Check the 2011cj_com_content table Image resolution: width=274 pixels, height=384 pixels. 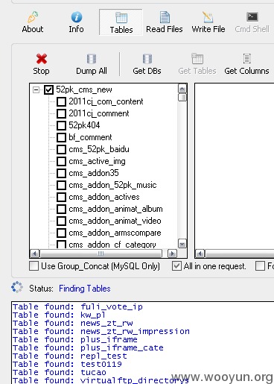61,101
